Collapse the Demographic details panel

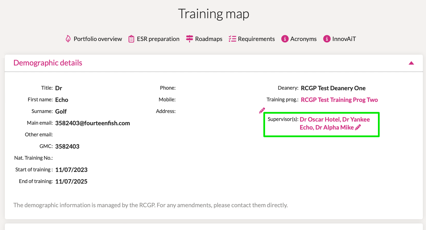click(411, 63)
